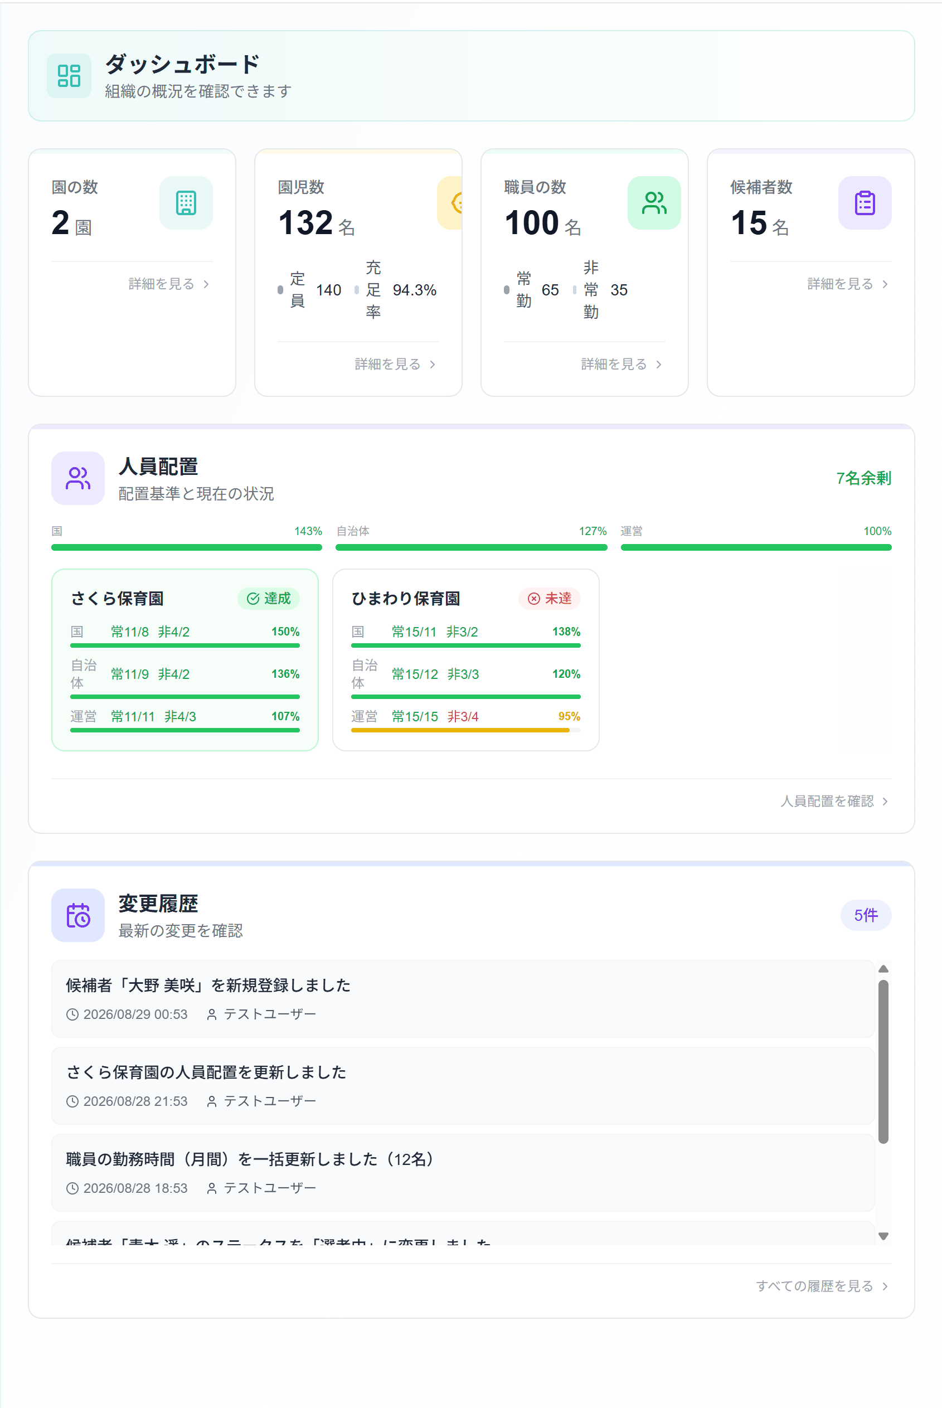Click the 7名余剰 status text

(x=863, y=478)
